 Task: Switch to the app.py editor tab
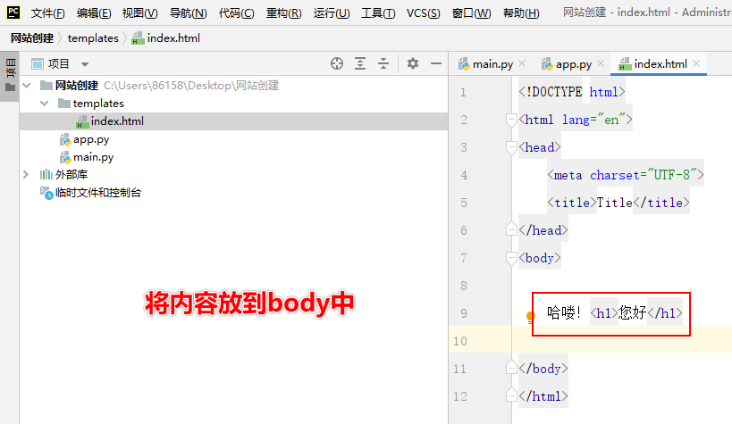(574, 64)
